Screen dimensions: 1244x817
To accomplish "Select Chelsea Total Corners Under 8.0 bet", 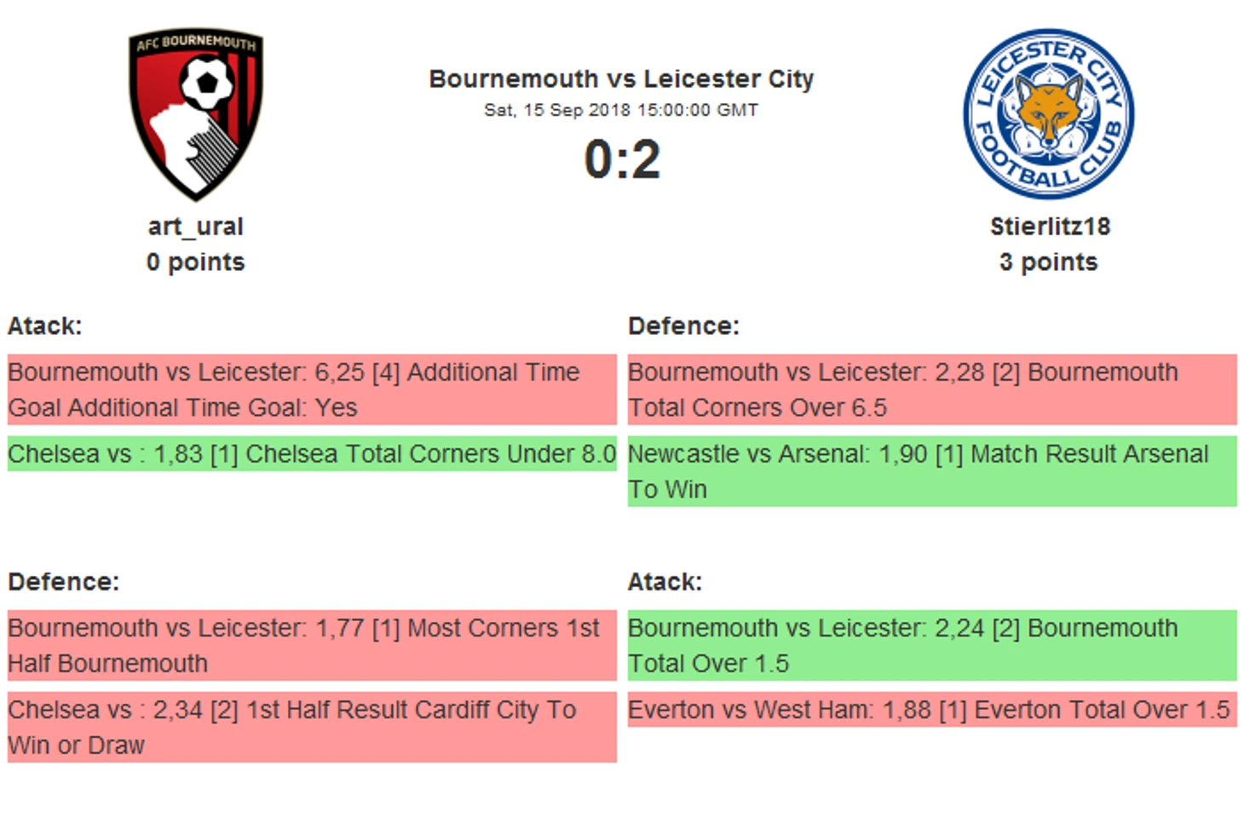I will [x=312, y=453].
